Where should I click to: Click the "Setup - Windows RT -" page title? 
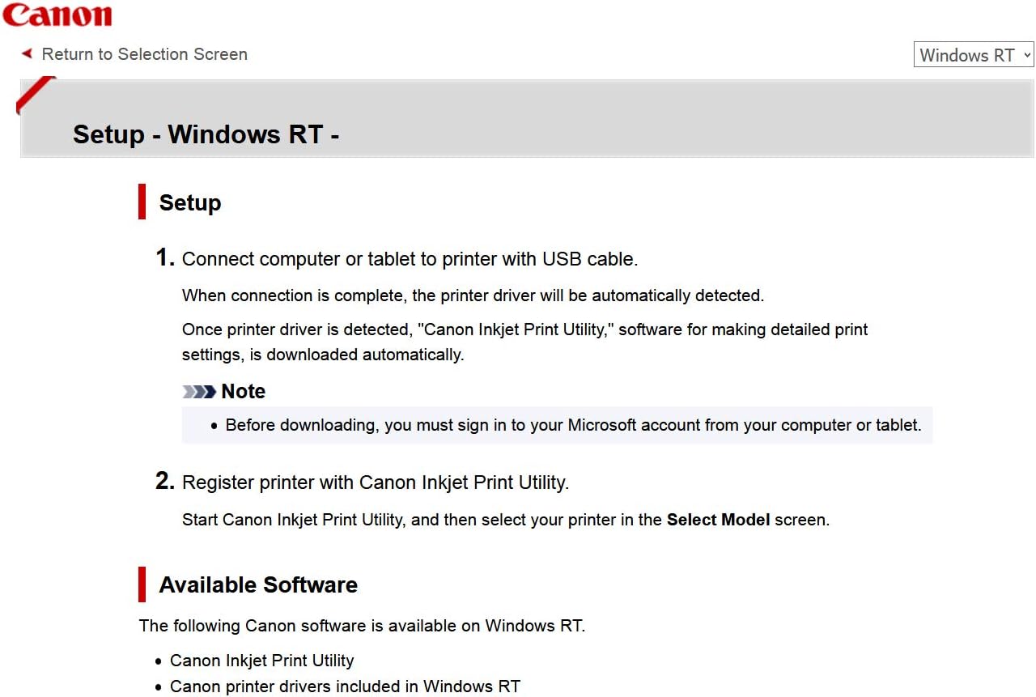pos(206,134)
